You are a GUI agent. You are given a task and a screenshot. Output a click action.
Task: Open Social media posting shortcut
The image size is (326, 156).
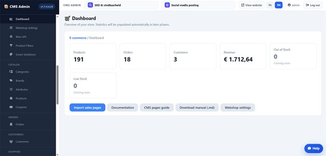point(198,5)
